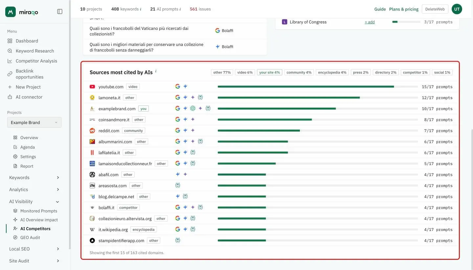Toggle the 'other 77%' source filter chip
The height and width of the screenshot is (270, 473).
[x=222, y=73]
